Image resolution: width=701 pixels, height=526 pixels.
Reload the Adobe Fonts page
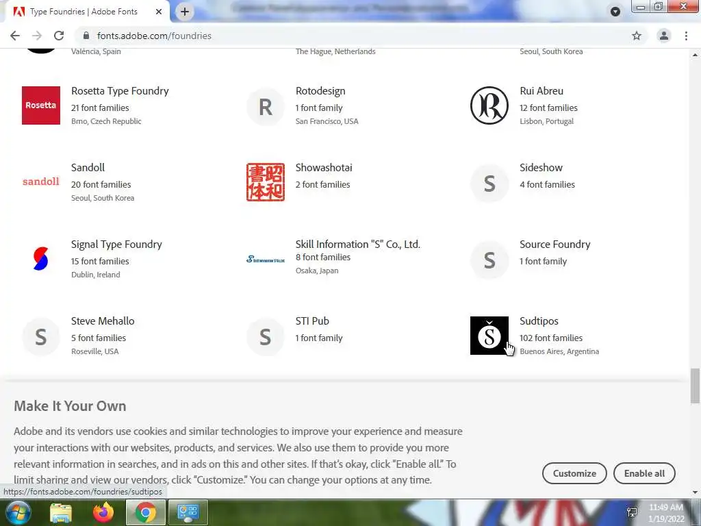pyautogui.click(x=59, y=36)
